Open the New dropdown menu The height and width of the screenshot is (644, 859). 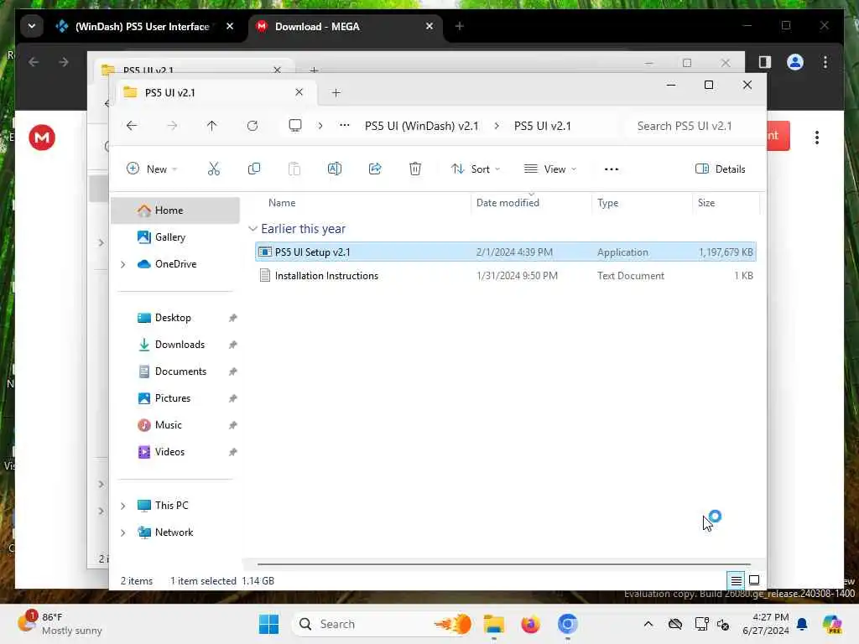tap(152, 169)
